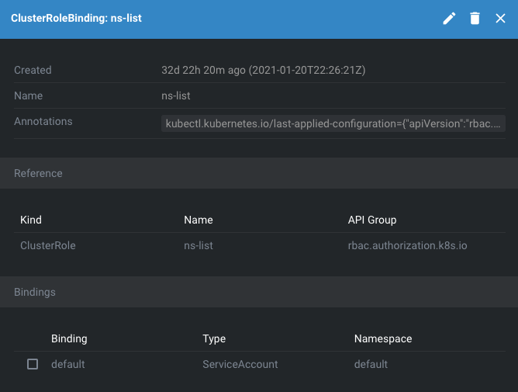Tick the checkbox for the default binding

coord(33,364)
